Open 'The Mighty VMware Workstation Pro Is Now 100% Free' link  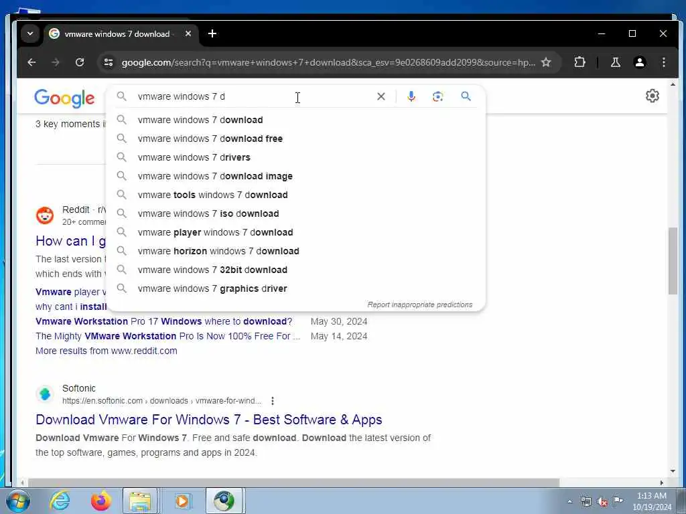168,336
